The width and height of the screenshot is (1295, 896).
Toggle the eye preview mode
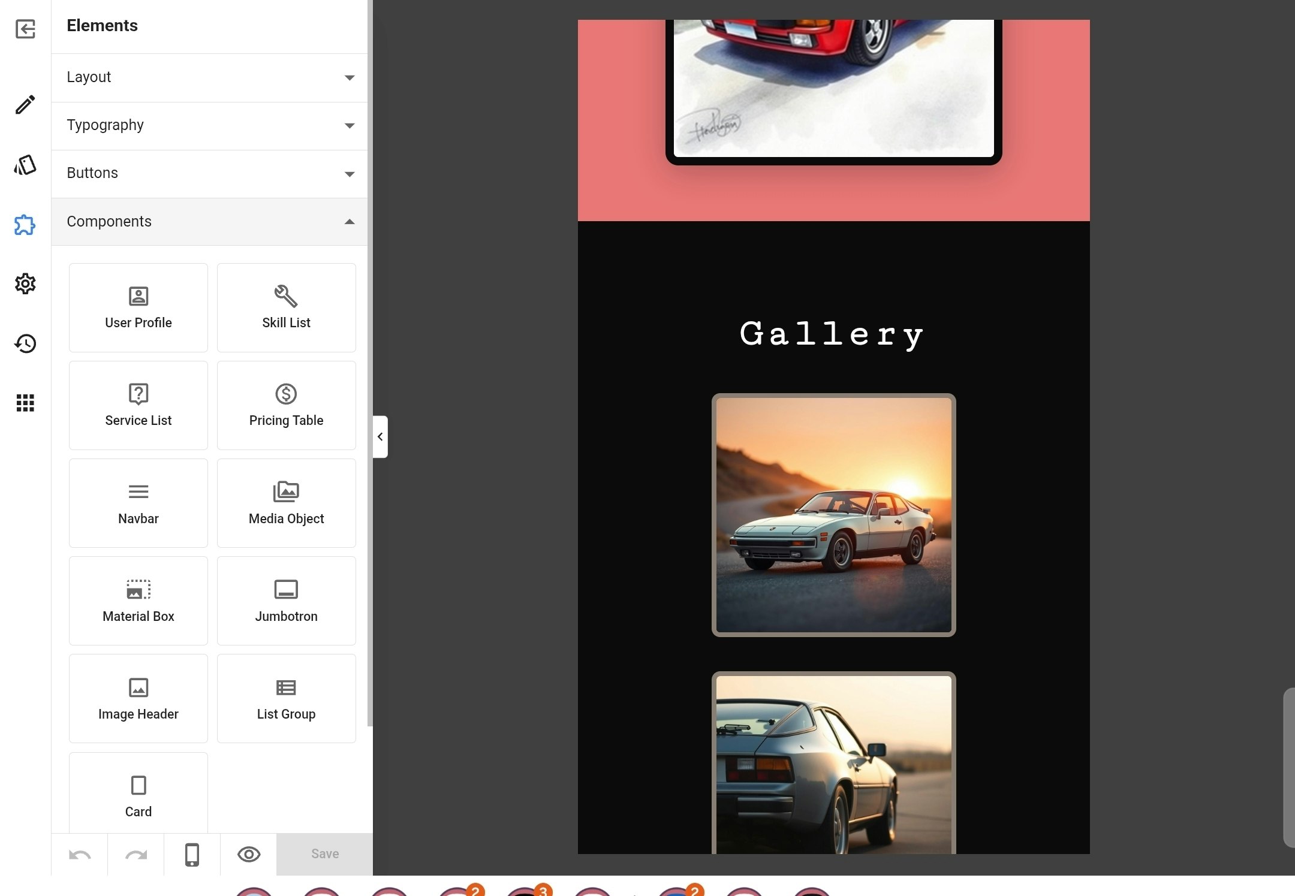pyautogui.click(x=249, y=854)
